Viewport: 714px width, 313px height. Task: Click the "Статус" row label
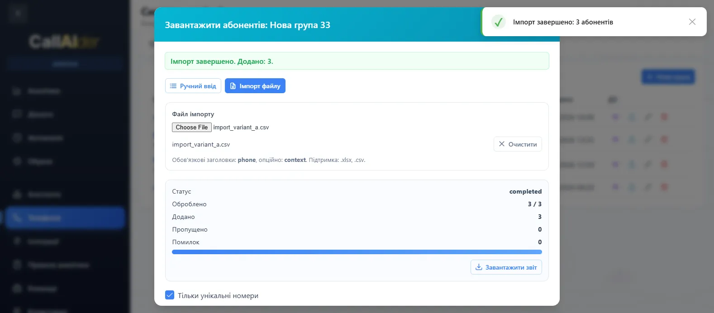pos(181,191)
